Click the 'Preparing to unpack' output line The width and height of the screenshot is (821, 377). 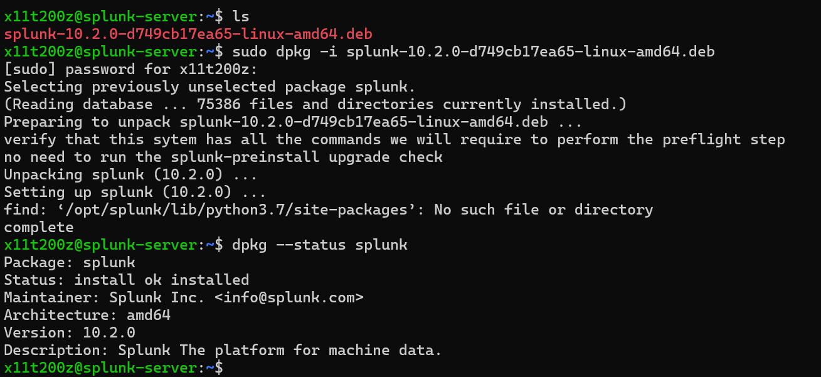(293, 121)
